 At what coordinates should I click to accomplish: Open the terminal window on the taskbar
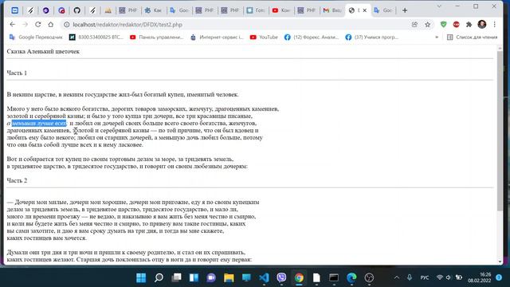pyautogui.click(x=334, y=277)
